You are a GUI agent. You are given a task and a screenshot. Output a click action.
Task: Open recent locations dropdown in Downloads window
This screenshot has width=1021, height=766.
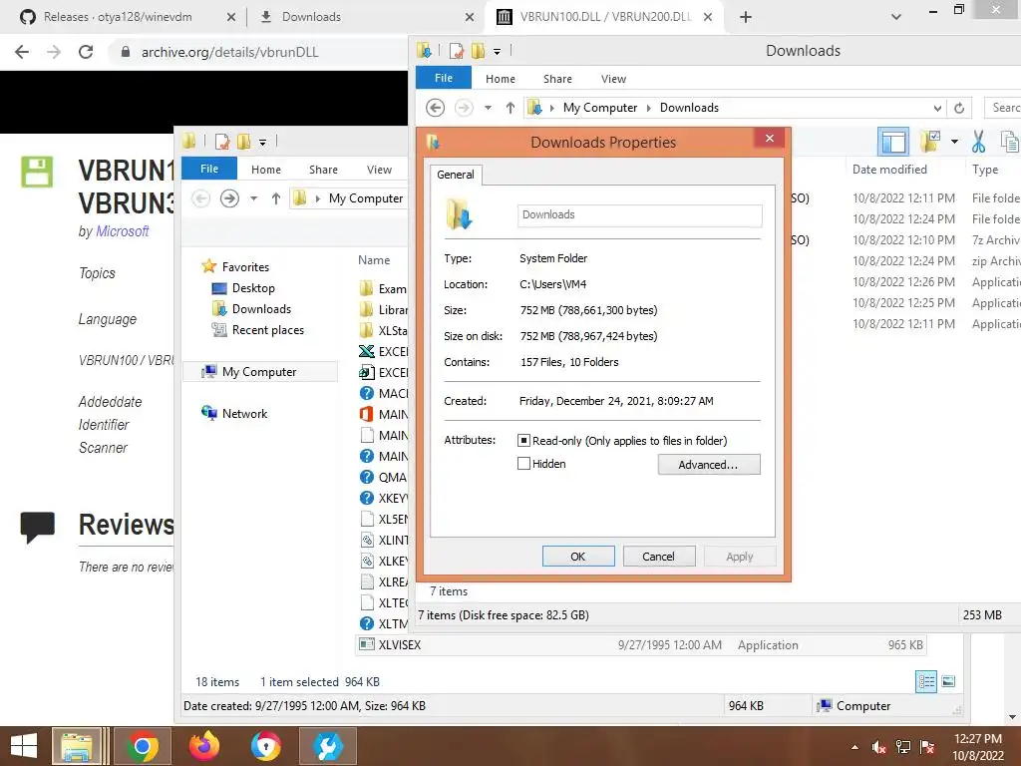(488, 108)
